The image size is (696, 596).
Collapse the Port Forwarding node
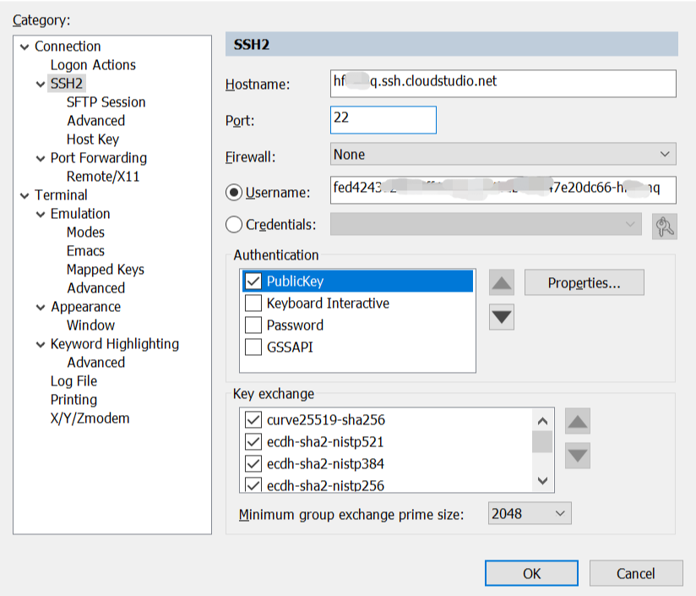pos(41,159)
